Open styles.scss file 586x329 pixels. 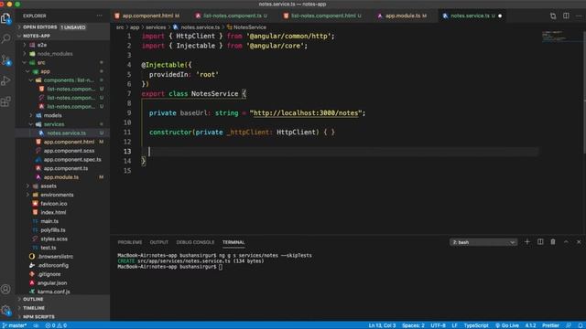pos(54,239)
